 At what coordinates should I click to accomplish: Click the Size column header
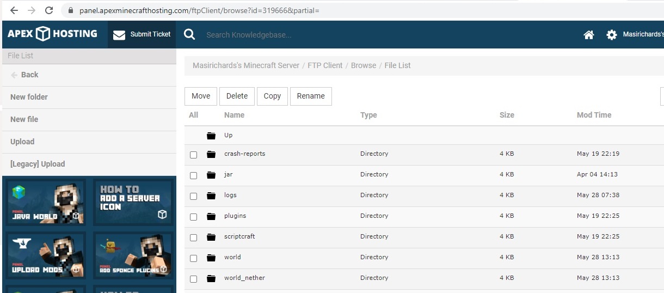tap(507, 115)
